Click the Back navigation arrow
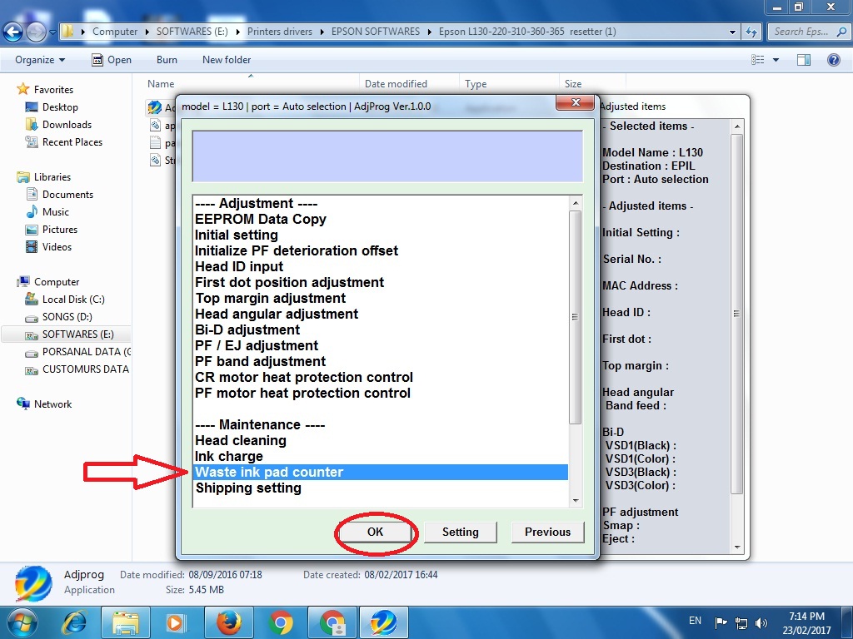Image resolution: width=853 pixels, height=639 pixels. (13, 32)
